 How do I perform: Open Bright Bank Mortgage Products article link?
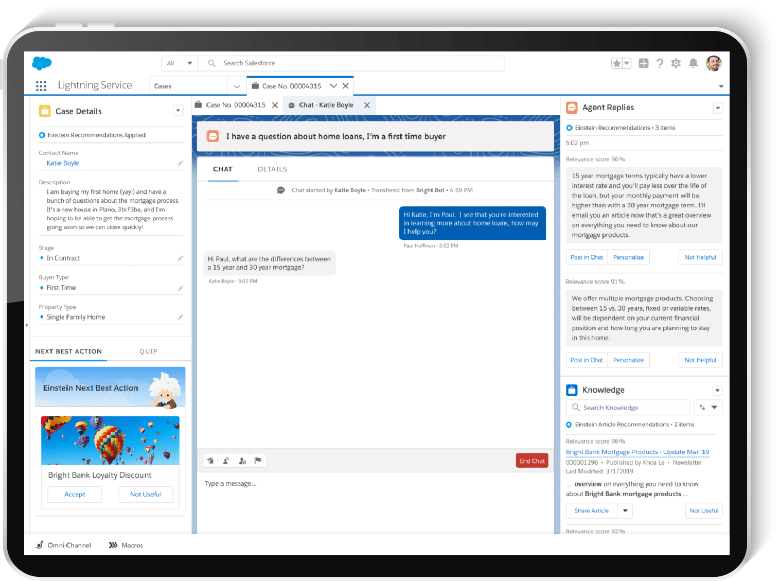[x=638, y=452]
